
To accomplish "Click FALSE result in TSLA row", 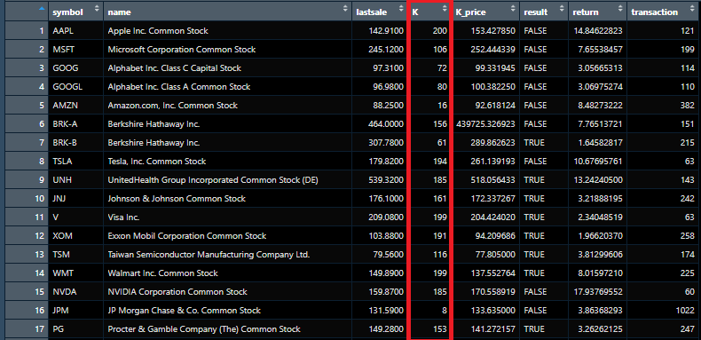I will click(x=535, y=162).
